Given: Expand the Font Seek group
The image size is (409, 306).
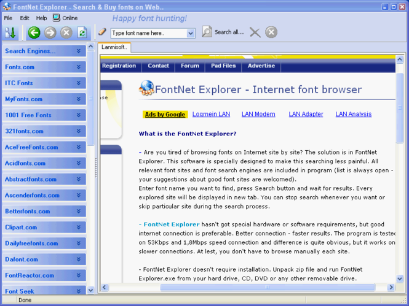Looking at the screenshot, I should (44, 290).
